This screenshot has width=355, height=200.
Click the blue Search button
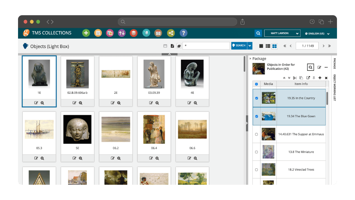pyautogui.click(x=239, y=45)
